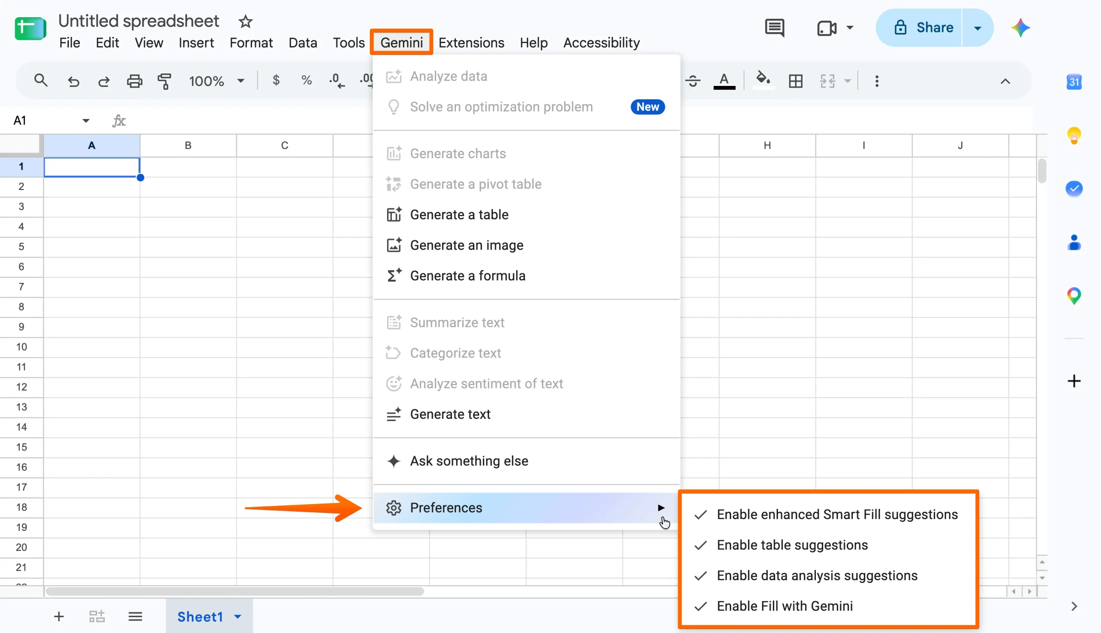Screen dimensions: 1101x633
Task: Click the plus Get add-ons icon
Action: 1074,381
